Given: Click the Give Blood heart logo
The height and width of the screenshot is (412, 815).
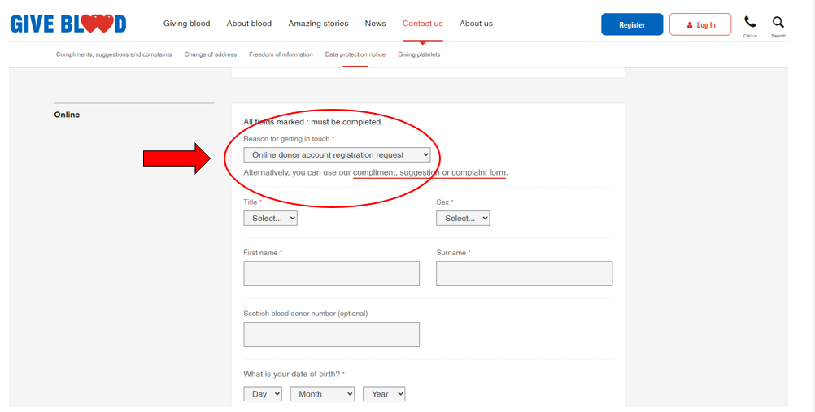Looking at the screenshot, I should [68, 24].
